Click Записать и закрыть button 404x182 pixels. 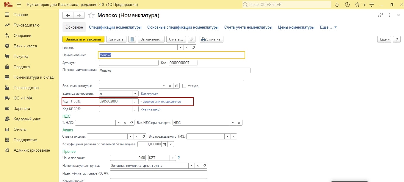83,39
